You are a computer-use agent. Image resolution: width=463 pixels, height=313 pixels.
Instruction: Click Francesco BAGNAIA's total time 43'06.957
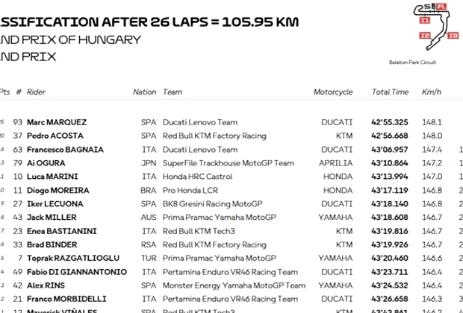(390, 150)
